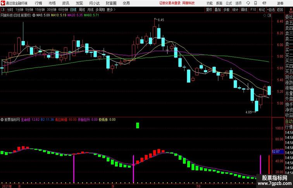Open the 问小达 menu
Screen dimensions: 293x188
click(95, 3)
